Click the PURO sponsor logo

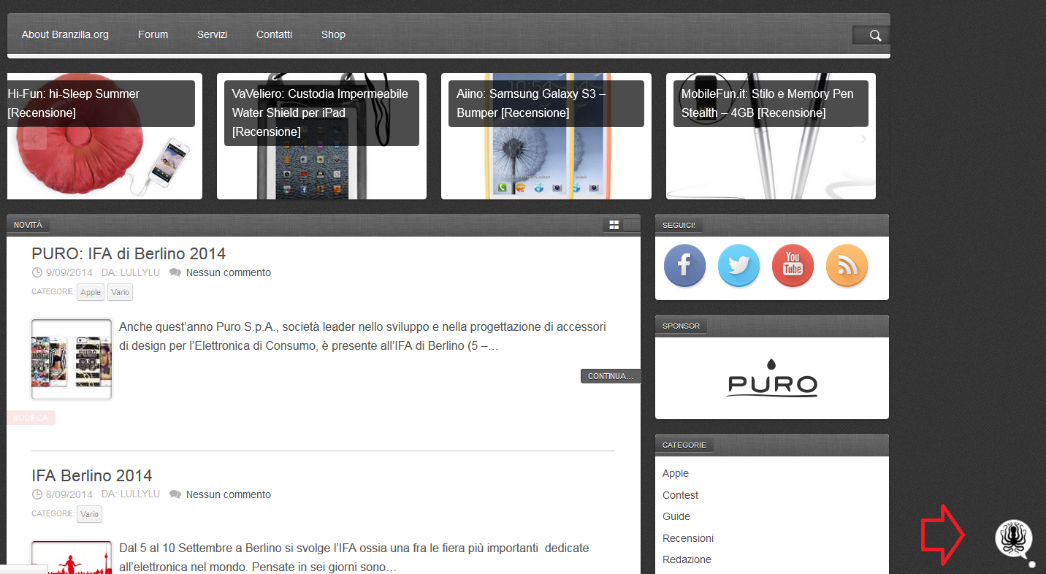[x=772, y=378]
